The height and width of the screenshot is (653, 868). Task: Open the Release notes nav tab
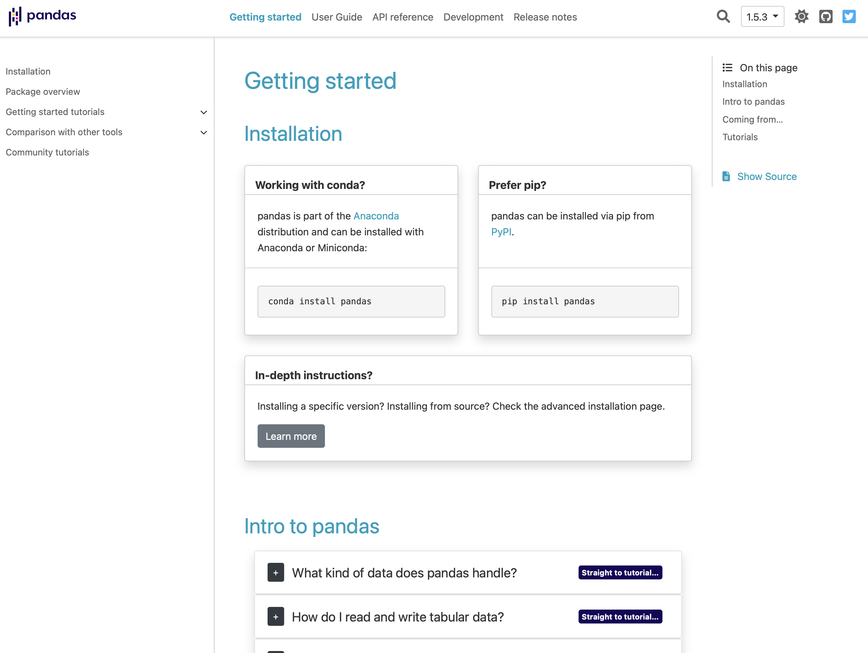(545, 17)
